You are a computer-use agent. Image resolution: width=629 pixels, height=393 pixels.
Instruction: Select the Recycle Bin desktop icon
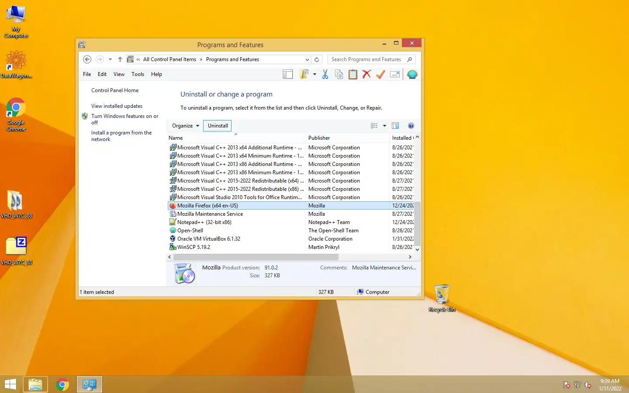442,298
